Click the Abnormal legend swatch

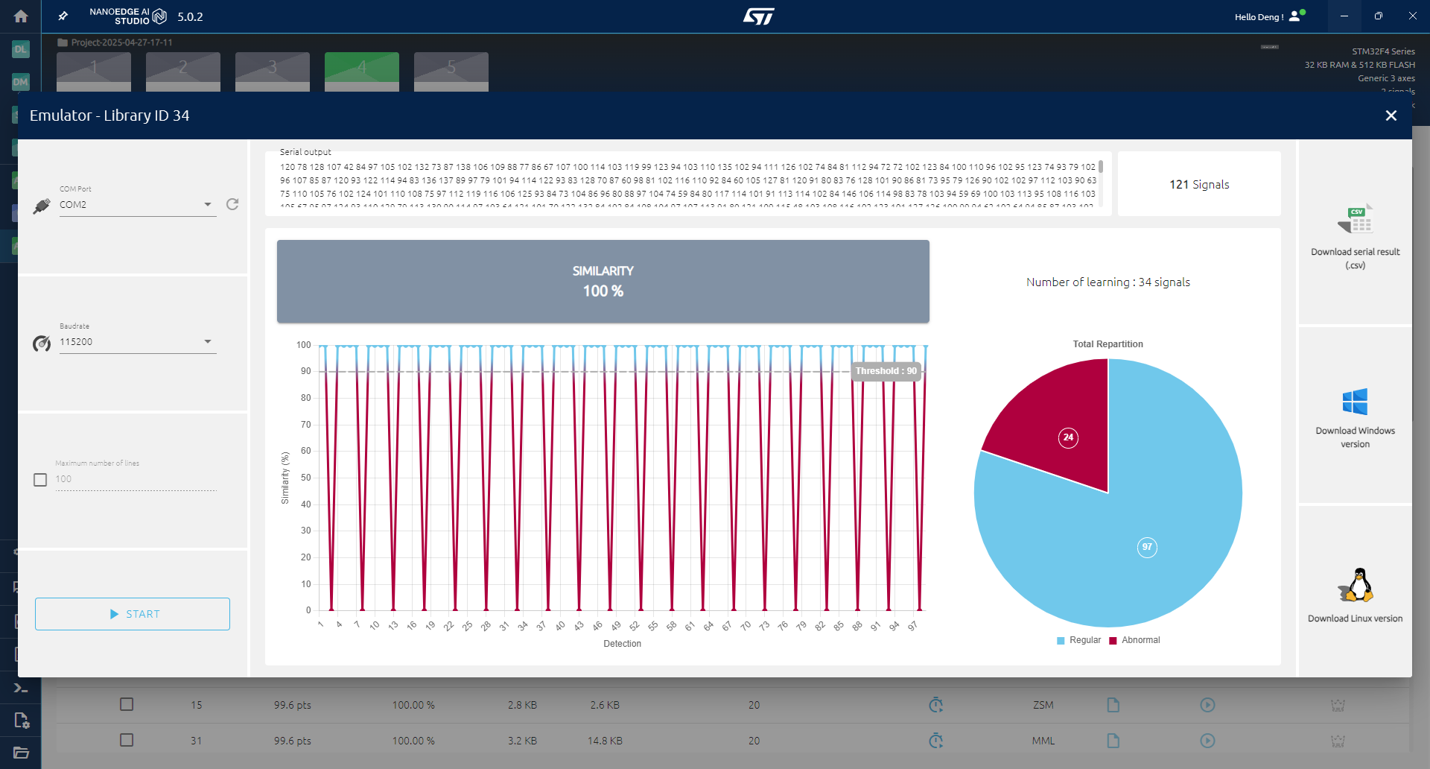1113,641
